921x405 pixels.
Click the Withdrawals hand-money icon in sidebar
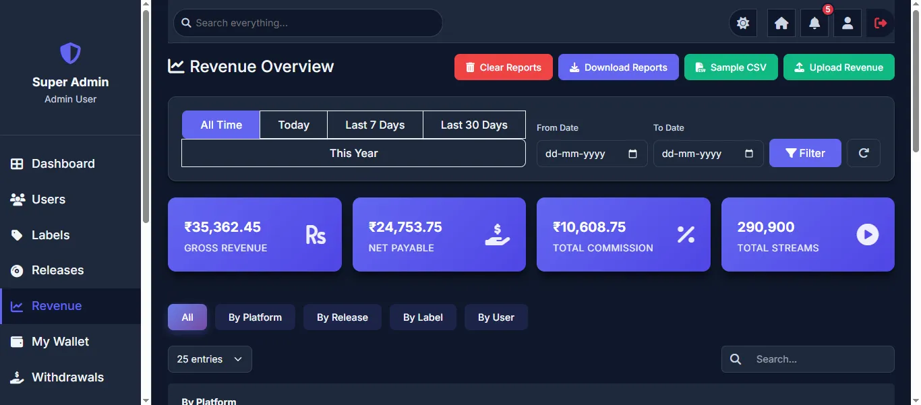[x=18, y=377]
